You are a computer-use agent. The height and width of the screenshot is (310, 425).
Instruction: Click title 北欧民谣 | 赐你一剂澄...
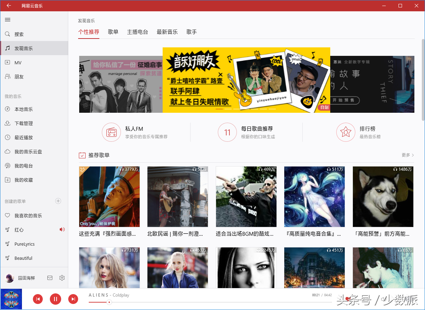click(x=175, y=234)
